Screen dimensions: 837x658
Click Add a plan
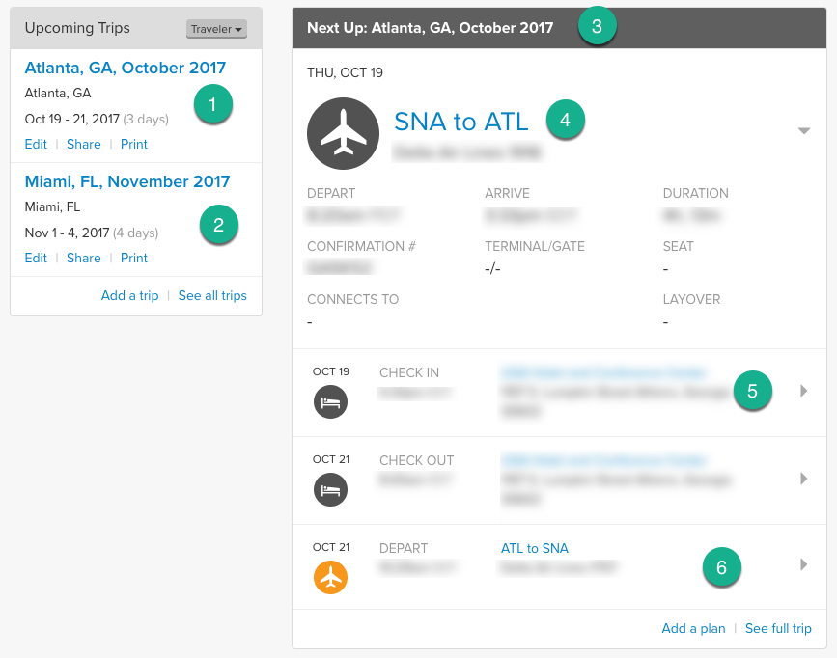[693, 628]
